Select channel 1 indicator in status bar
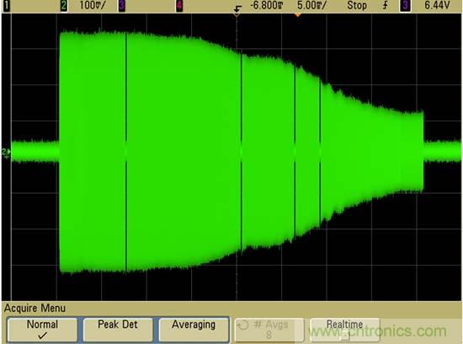 (7, 6)
